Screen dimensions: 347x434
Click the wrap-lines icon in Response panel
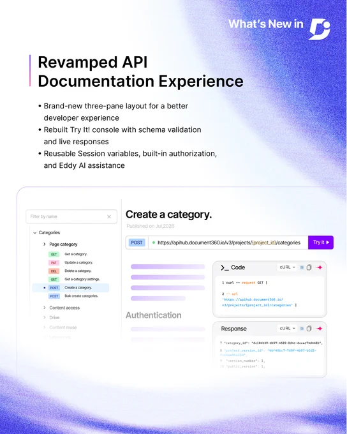302,329
